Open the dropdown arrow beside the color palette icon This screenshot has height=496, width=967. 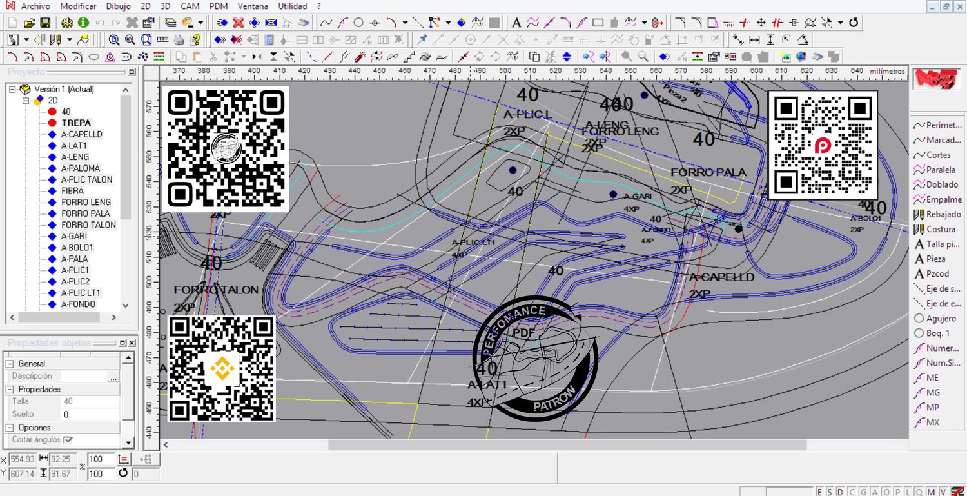(200, 23)
